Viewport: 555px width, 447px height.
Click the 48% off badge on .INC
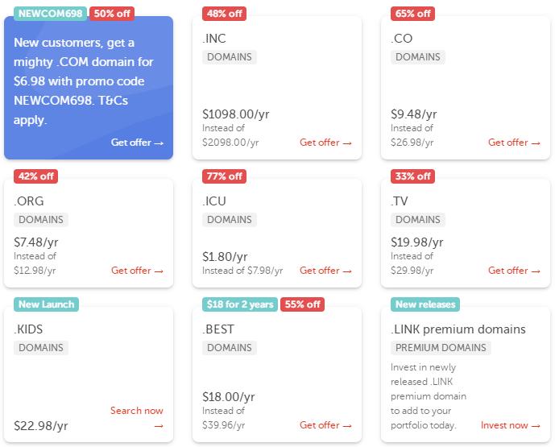[x=225, y=13]
